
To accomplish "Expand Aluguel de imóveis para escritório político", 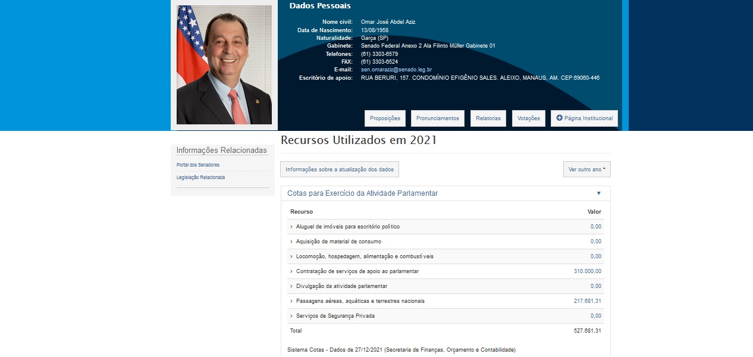I will 347,227.
